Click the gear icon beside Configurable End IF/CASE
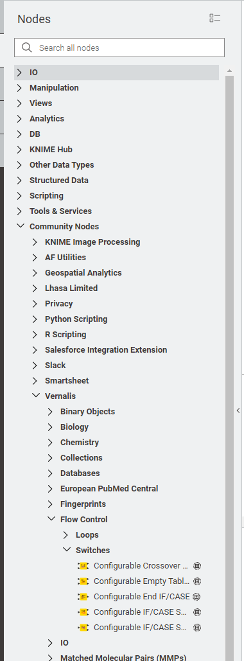Viewport: 244px width, 661px height. (x=196, y=597)
